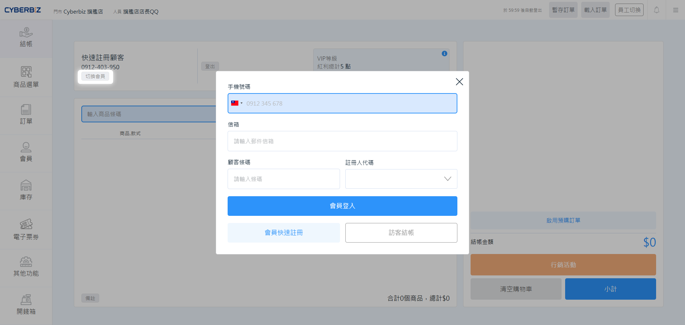Viewport: 685px width, 325px height.
Task: Open the 註冊人代碼 dropdown
Action: pos(401,179)
